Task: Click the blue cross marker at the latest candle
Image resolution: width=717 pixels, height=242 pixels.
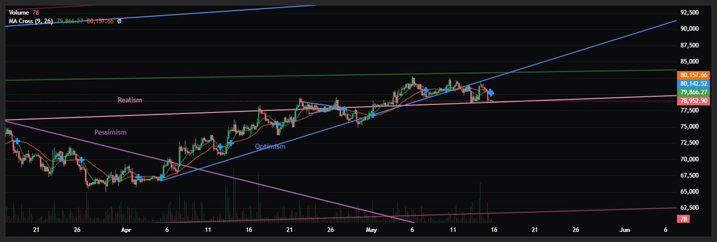Action: click(x=491, y=92)
